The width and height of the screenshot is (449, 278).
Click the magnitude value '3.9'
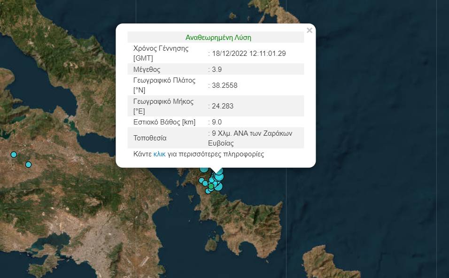point(217,69)
